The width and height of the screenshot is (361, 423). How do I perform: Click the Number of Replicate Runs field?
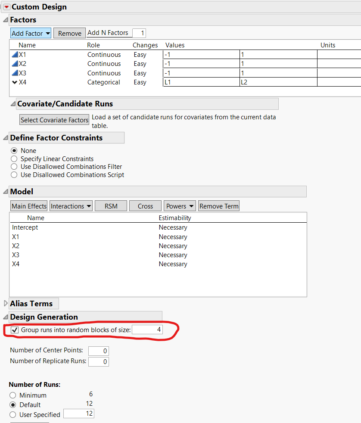[99, 362]
